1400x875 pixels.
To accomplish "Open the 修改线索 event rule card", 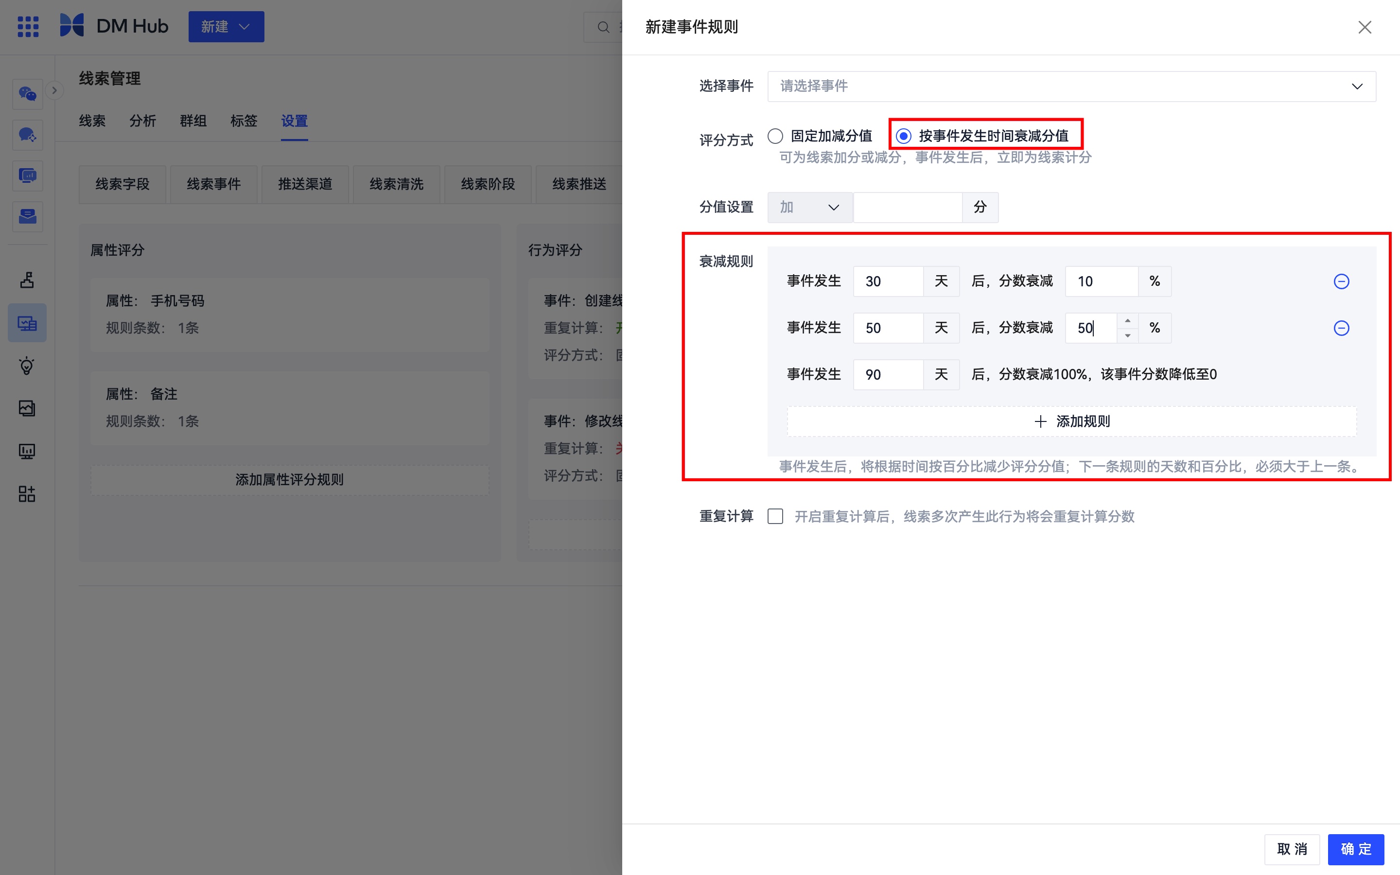I will (576, 449).
